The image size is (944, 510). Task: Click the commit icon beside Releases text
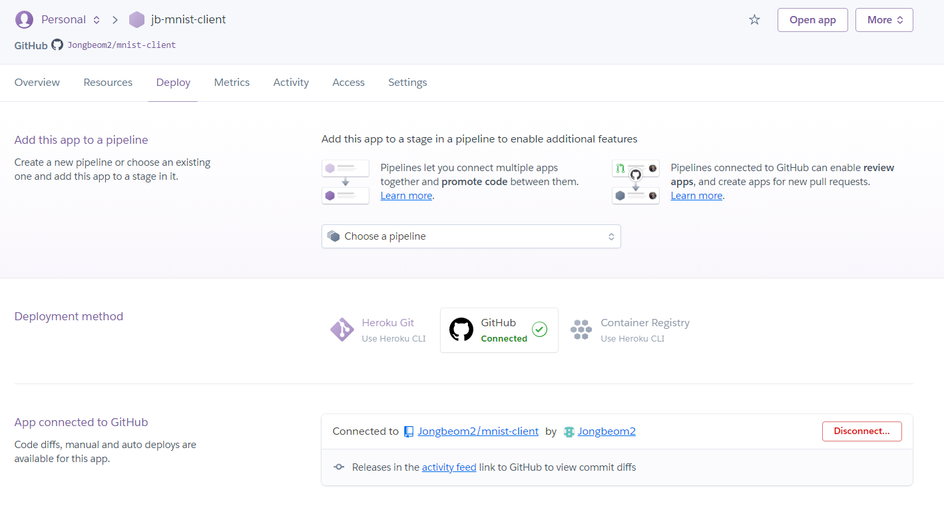click(x=339, y=467)
